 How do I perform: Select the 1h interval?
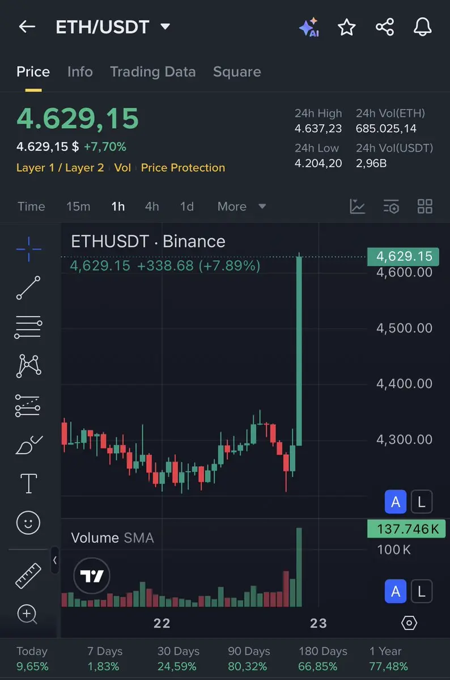pos(118,206)
